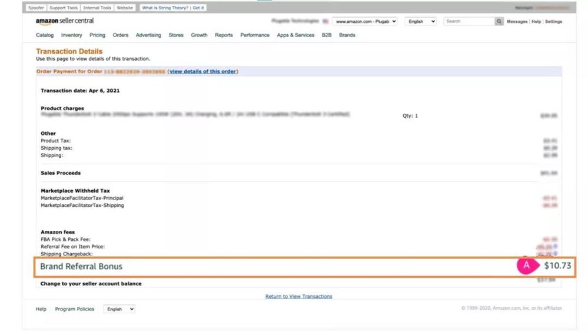Select the Sales Proceeds label
588x331 pixels.
click(x=61, y=173)
